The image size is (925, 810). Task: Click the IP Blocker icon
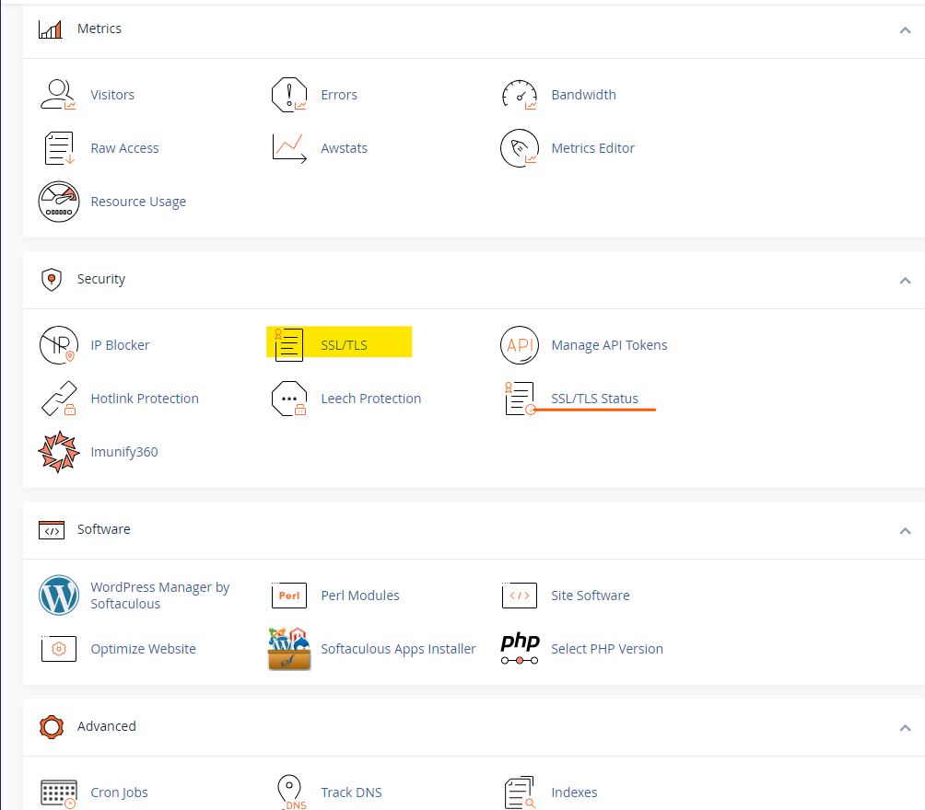[x=58, y=345]
